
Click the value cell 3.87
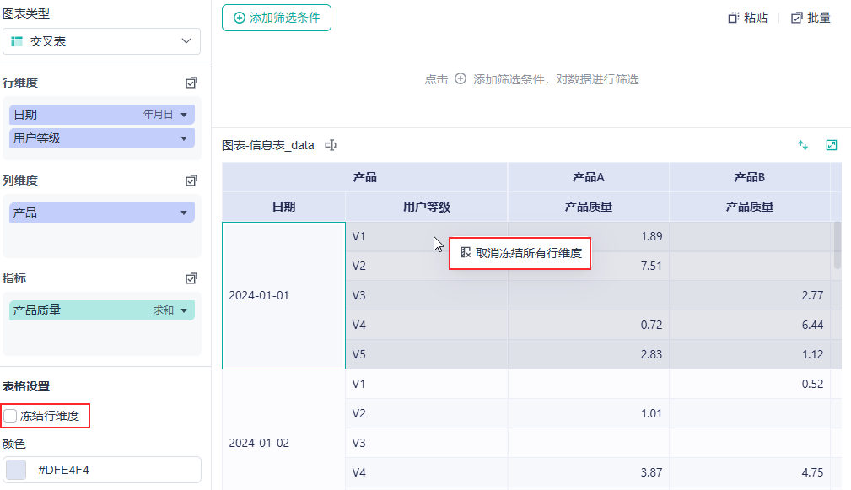pos(589,472)
